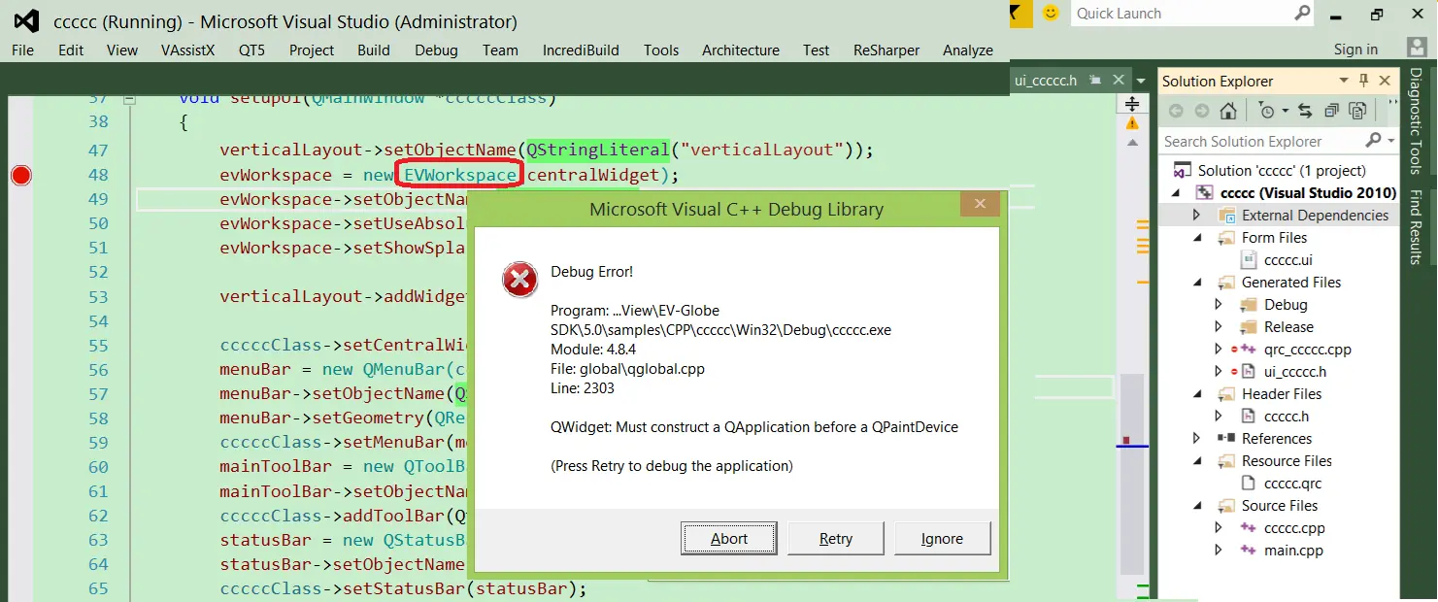Click the Show All Files icon
Screen dimensions: 1438x602
point(1357,111)
